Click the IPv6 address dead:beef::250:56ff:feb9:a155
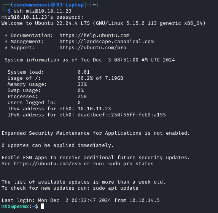This screenshot has height=213, width=218. [122, 115]
